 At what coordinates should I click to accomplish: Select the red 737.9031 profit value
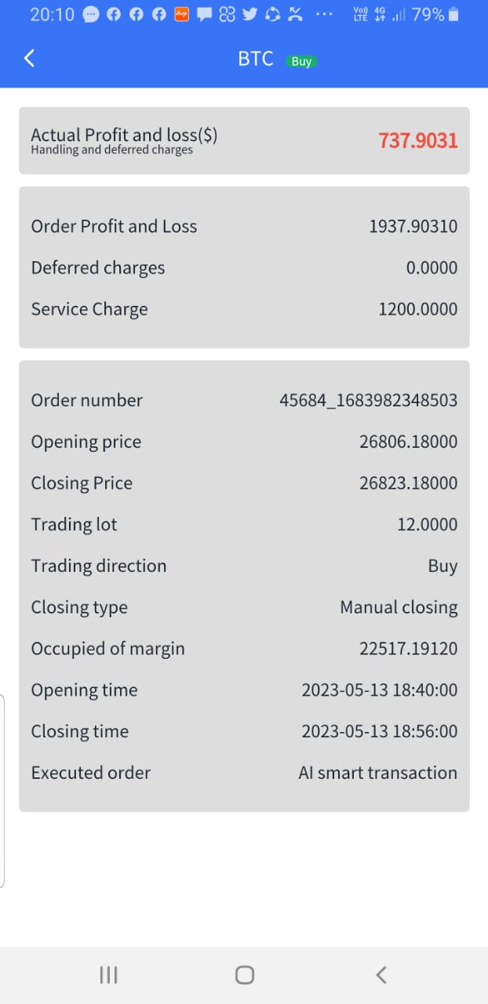pyautogui.click(x=418, y=140)
